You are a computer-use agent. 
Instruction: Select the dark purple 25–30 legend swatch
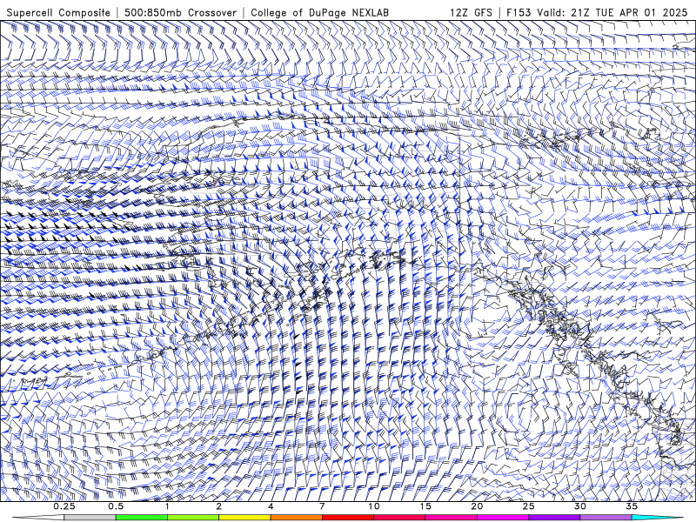tap(554, 518)
